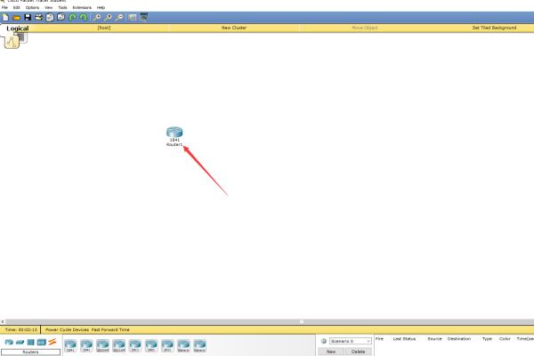Select the Hubs device category icon
Viewport: 534px width, 356px height.
point(30,342)
